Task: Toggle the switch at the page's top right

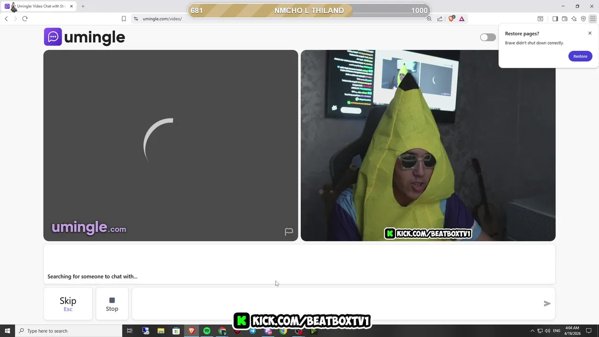Action: coord(488,37)
